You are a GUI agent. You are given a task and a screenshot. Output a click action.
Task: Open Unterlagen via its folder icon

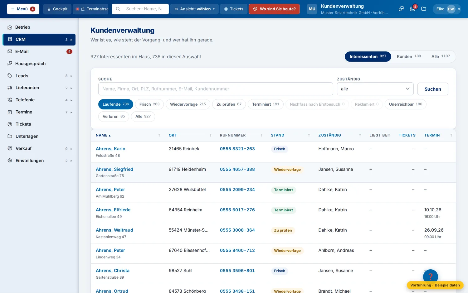click(10, 136)
